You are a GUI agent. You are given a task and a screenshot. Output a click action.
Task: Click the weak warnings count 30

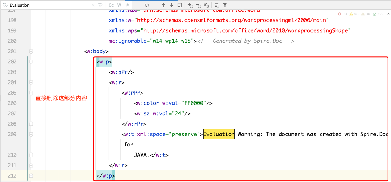366,14
